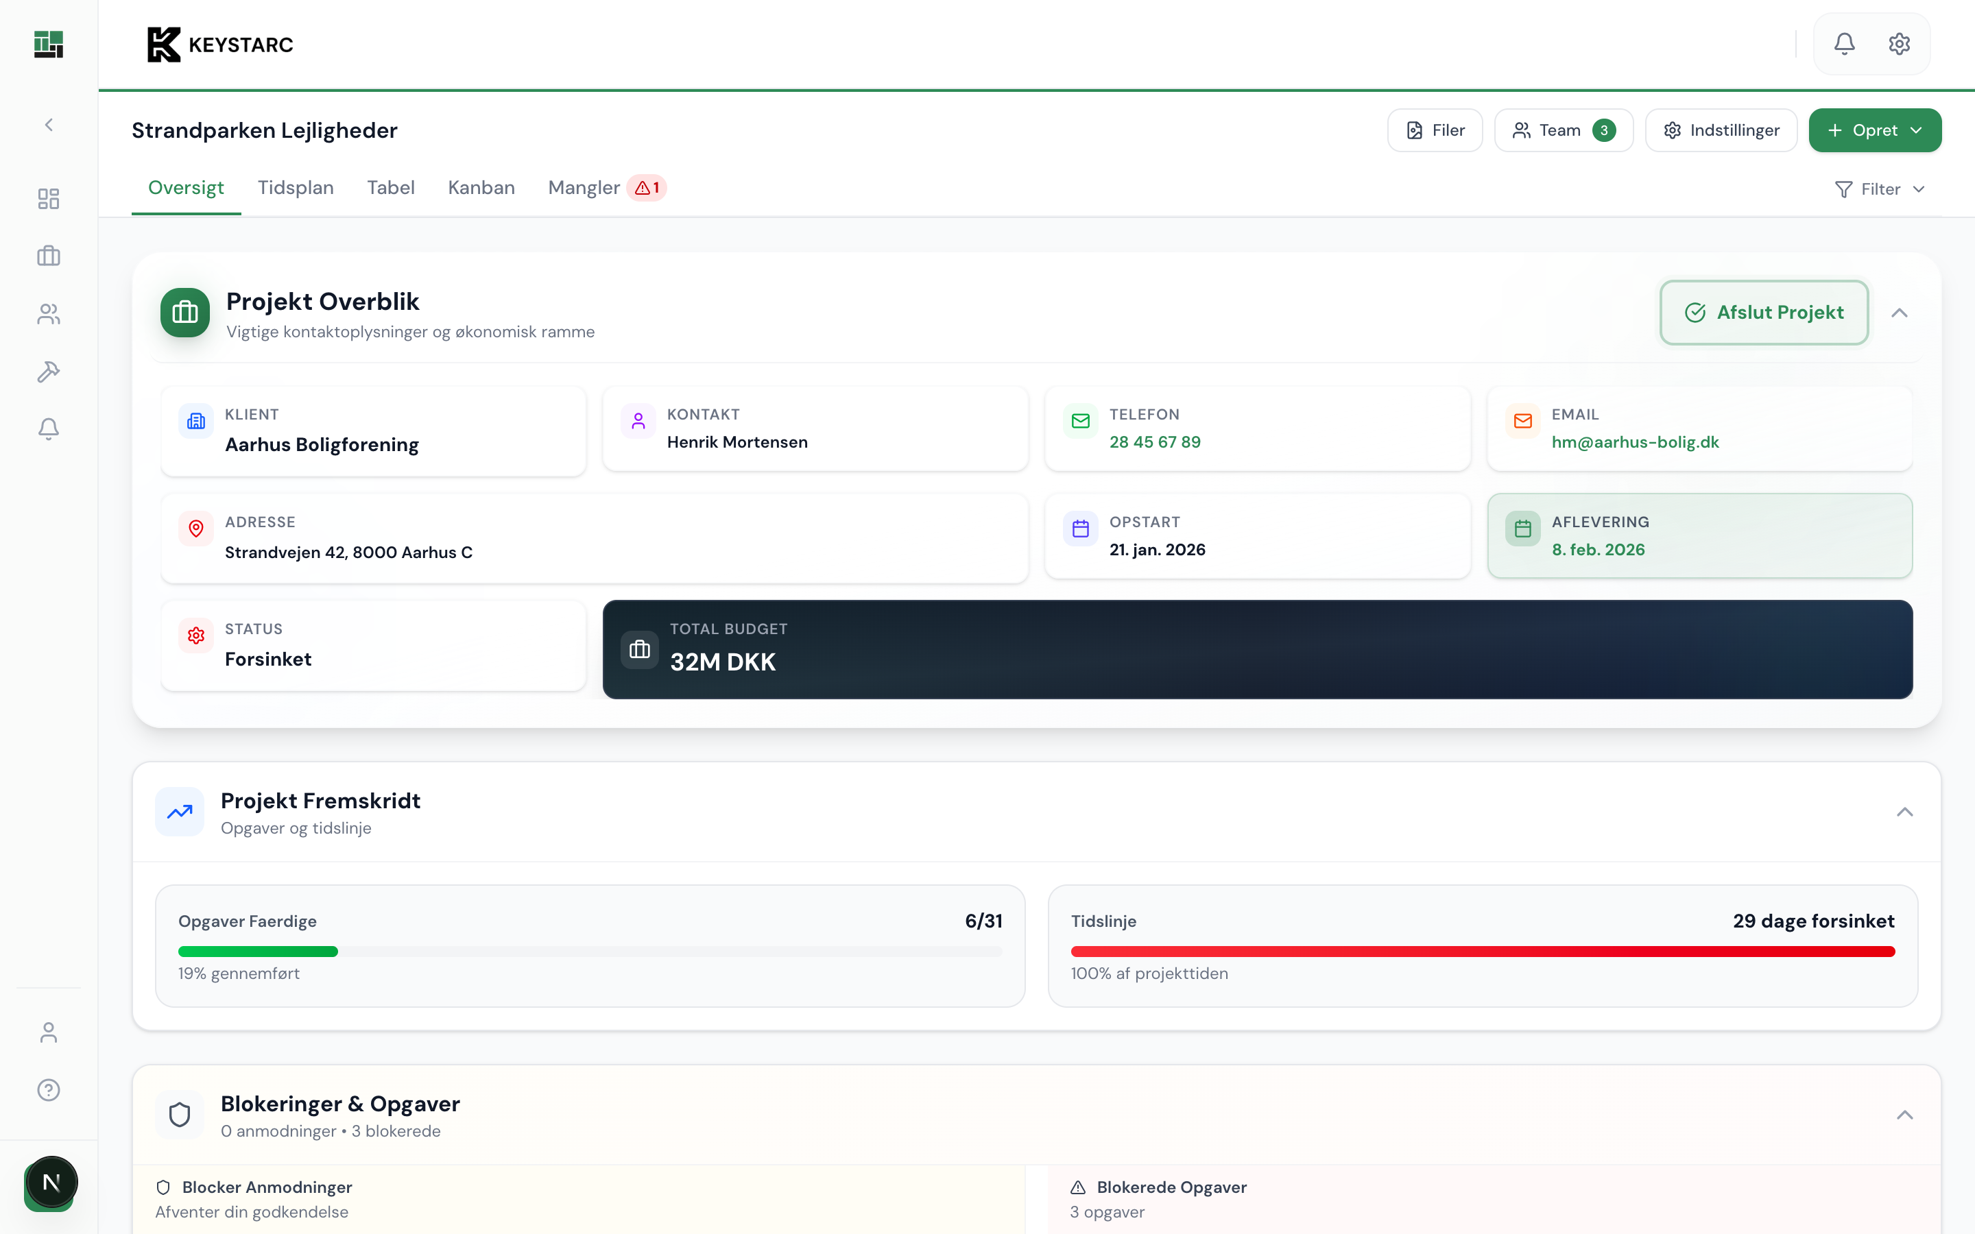Viewport: 1975px width, 1234px height.
Task: Open the settings gear in top bar
Action: [x=1899, y=44]
